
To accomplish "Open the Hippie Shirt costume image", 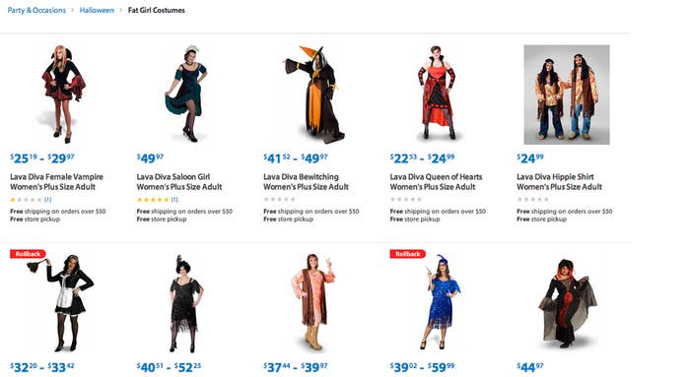I will coord(567,94).
